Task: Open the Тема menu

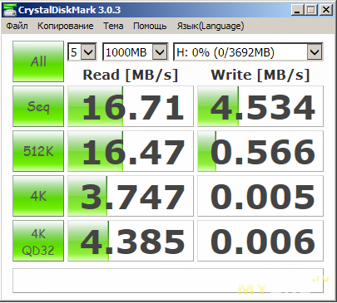Action: [113, 26]
